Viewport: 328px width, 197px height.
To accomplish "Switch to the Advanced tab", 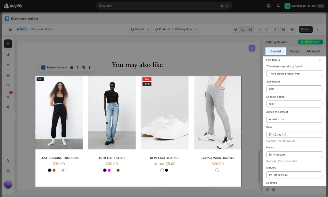I will (x=313, y=51).
